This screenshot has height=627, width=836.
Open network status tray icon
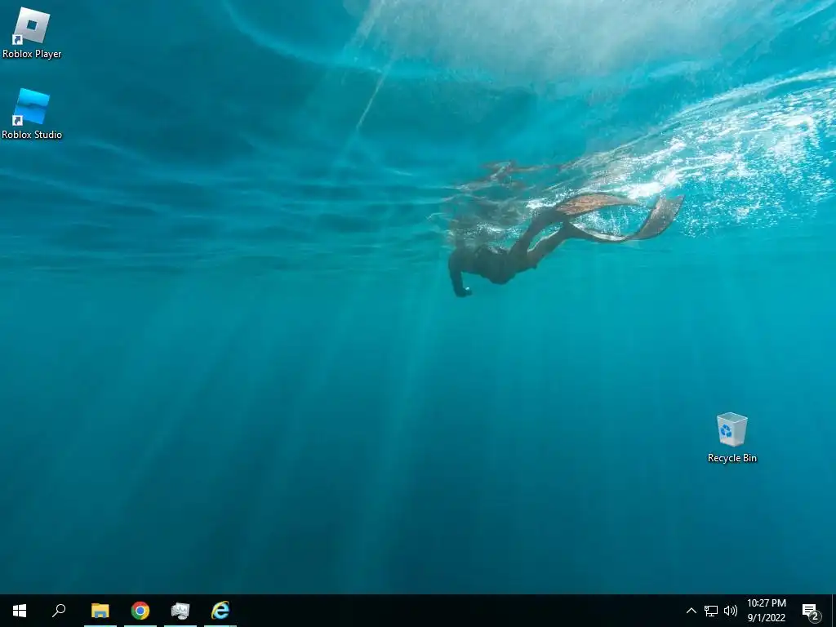point(711,611)
